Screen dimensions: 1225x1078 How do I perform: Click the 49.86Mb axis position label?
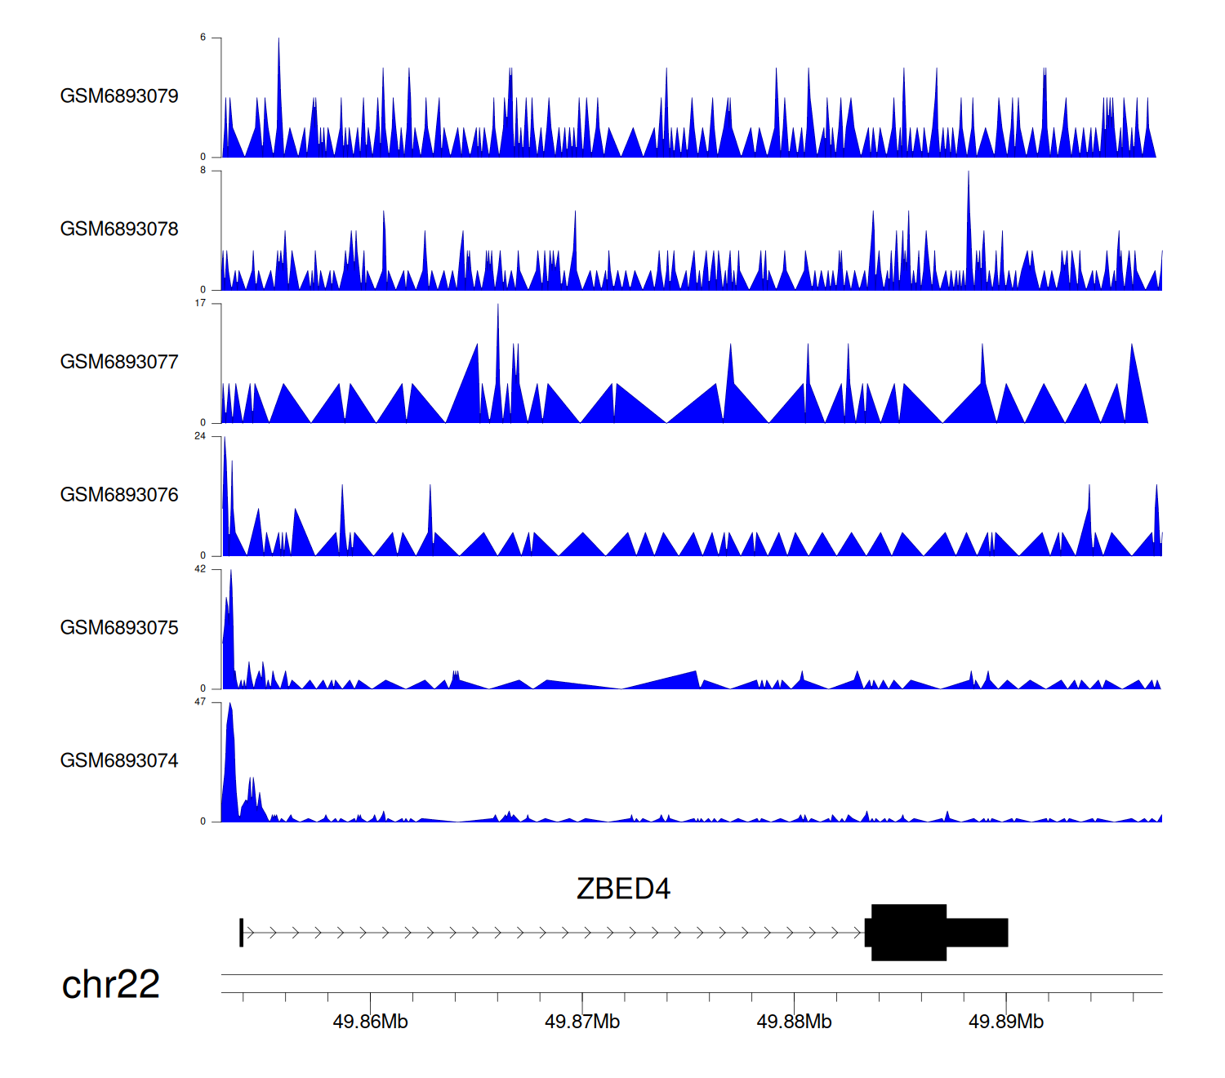point(370,1022)
